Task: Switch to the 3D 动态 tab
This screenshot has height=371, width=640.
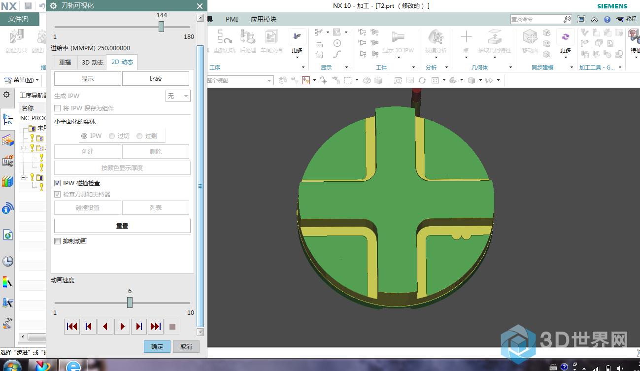Action: [92, 63]
